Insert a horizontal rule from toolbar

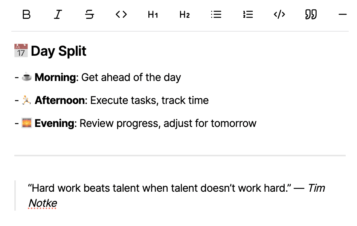[343, 15]
